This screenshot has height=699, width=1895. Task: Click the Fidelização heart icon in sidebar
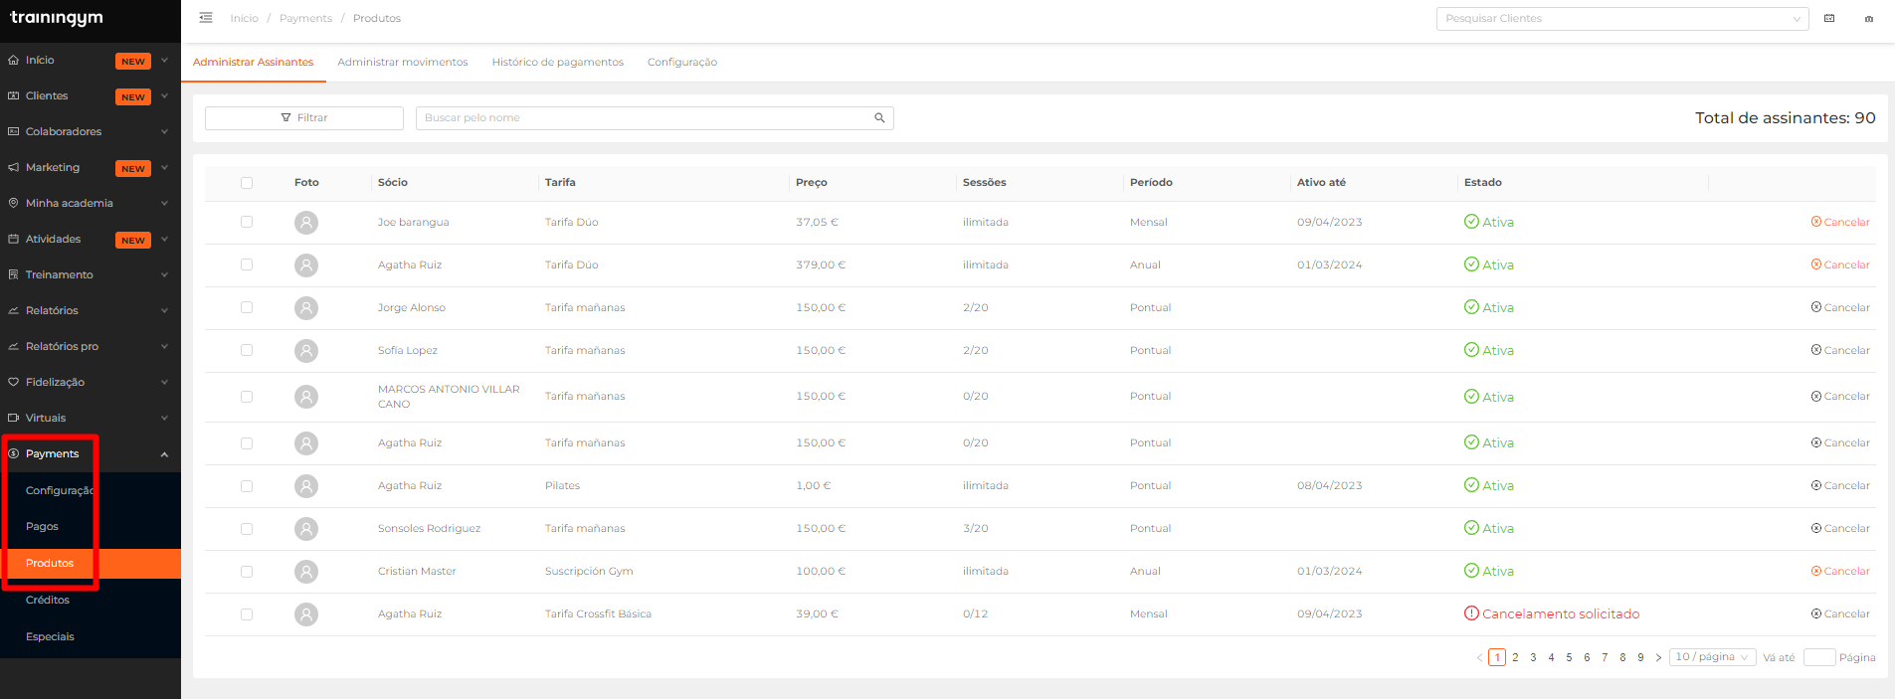coord(13,382)
